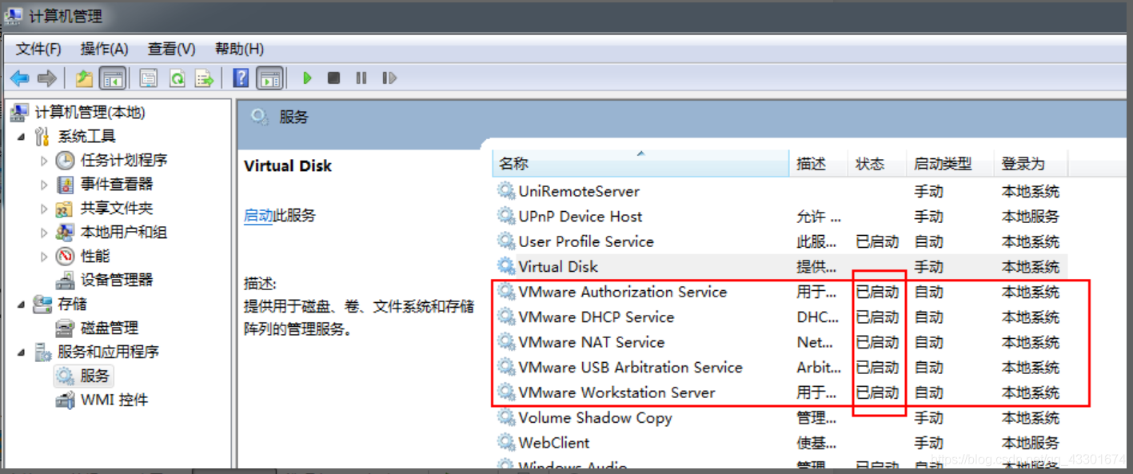Screen dimensions: 1133x474
Task: Select the Volume Shadow Copy service
Action: pyautogui.click(x=780, y=418)
